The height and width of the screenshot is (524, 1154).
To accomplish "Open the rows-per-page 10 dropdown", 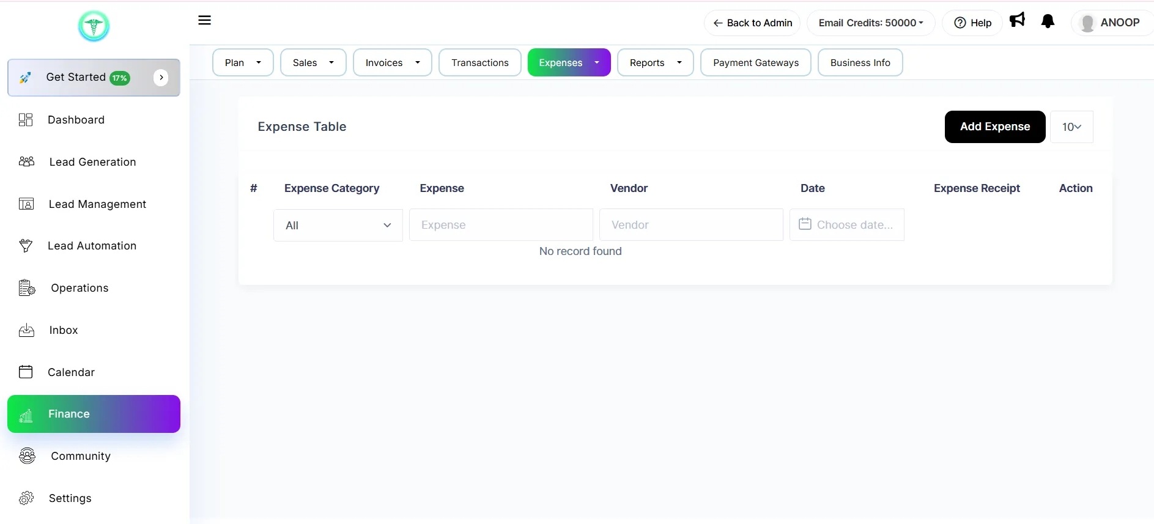I will (x=1071, y=127).
